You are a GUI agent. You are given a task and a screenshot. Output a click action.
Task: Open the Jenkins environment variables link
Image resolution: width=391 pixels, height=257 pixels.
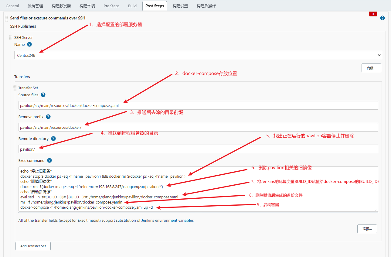pos(168,221)
